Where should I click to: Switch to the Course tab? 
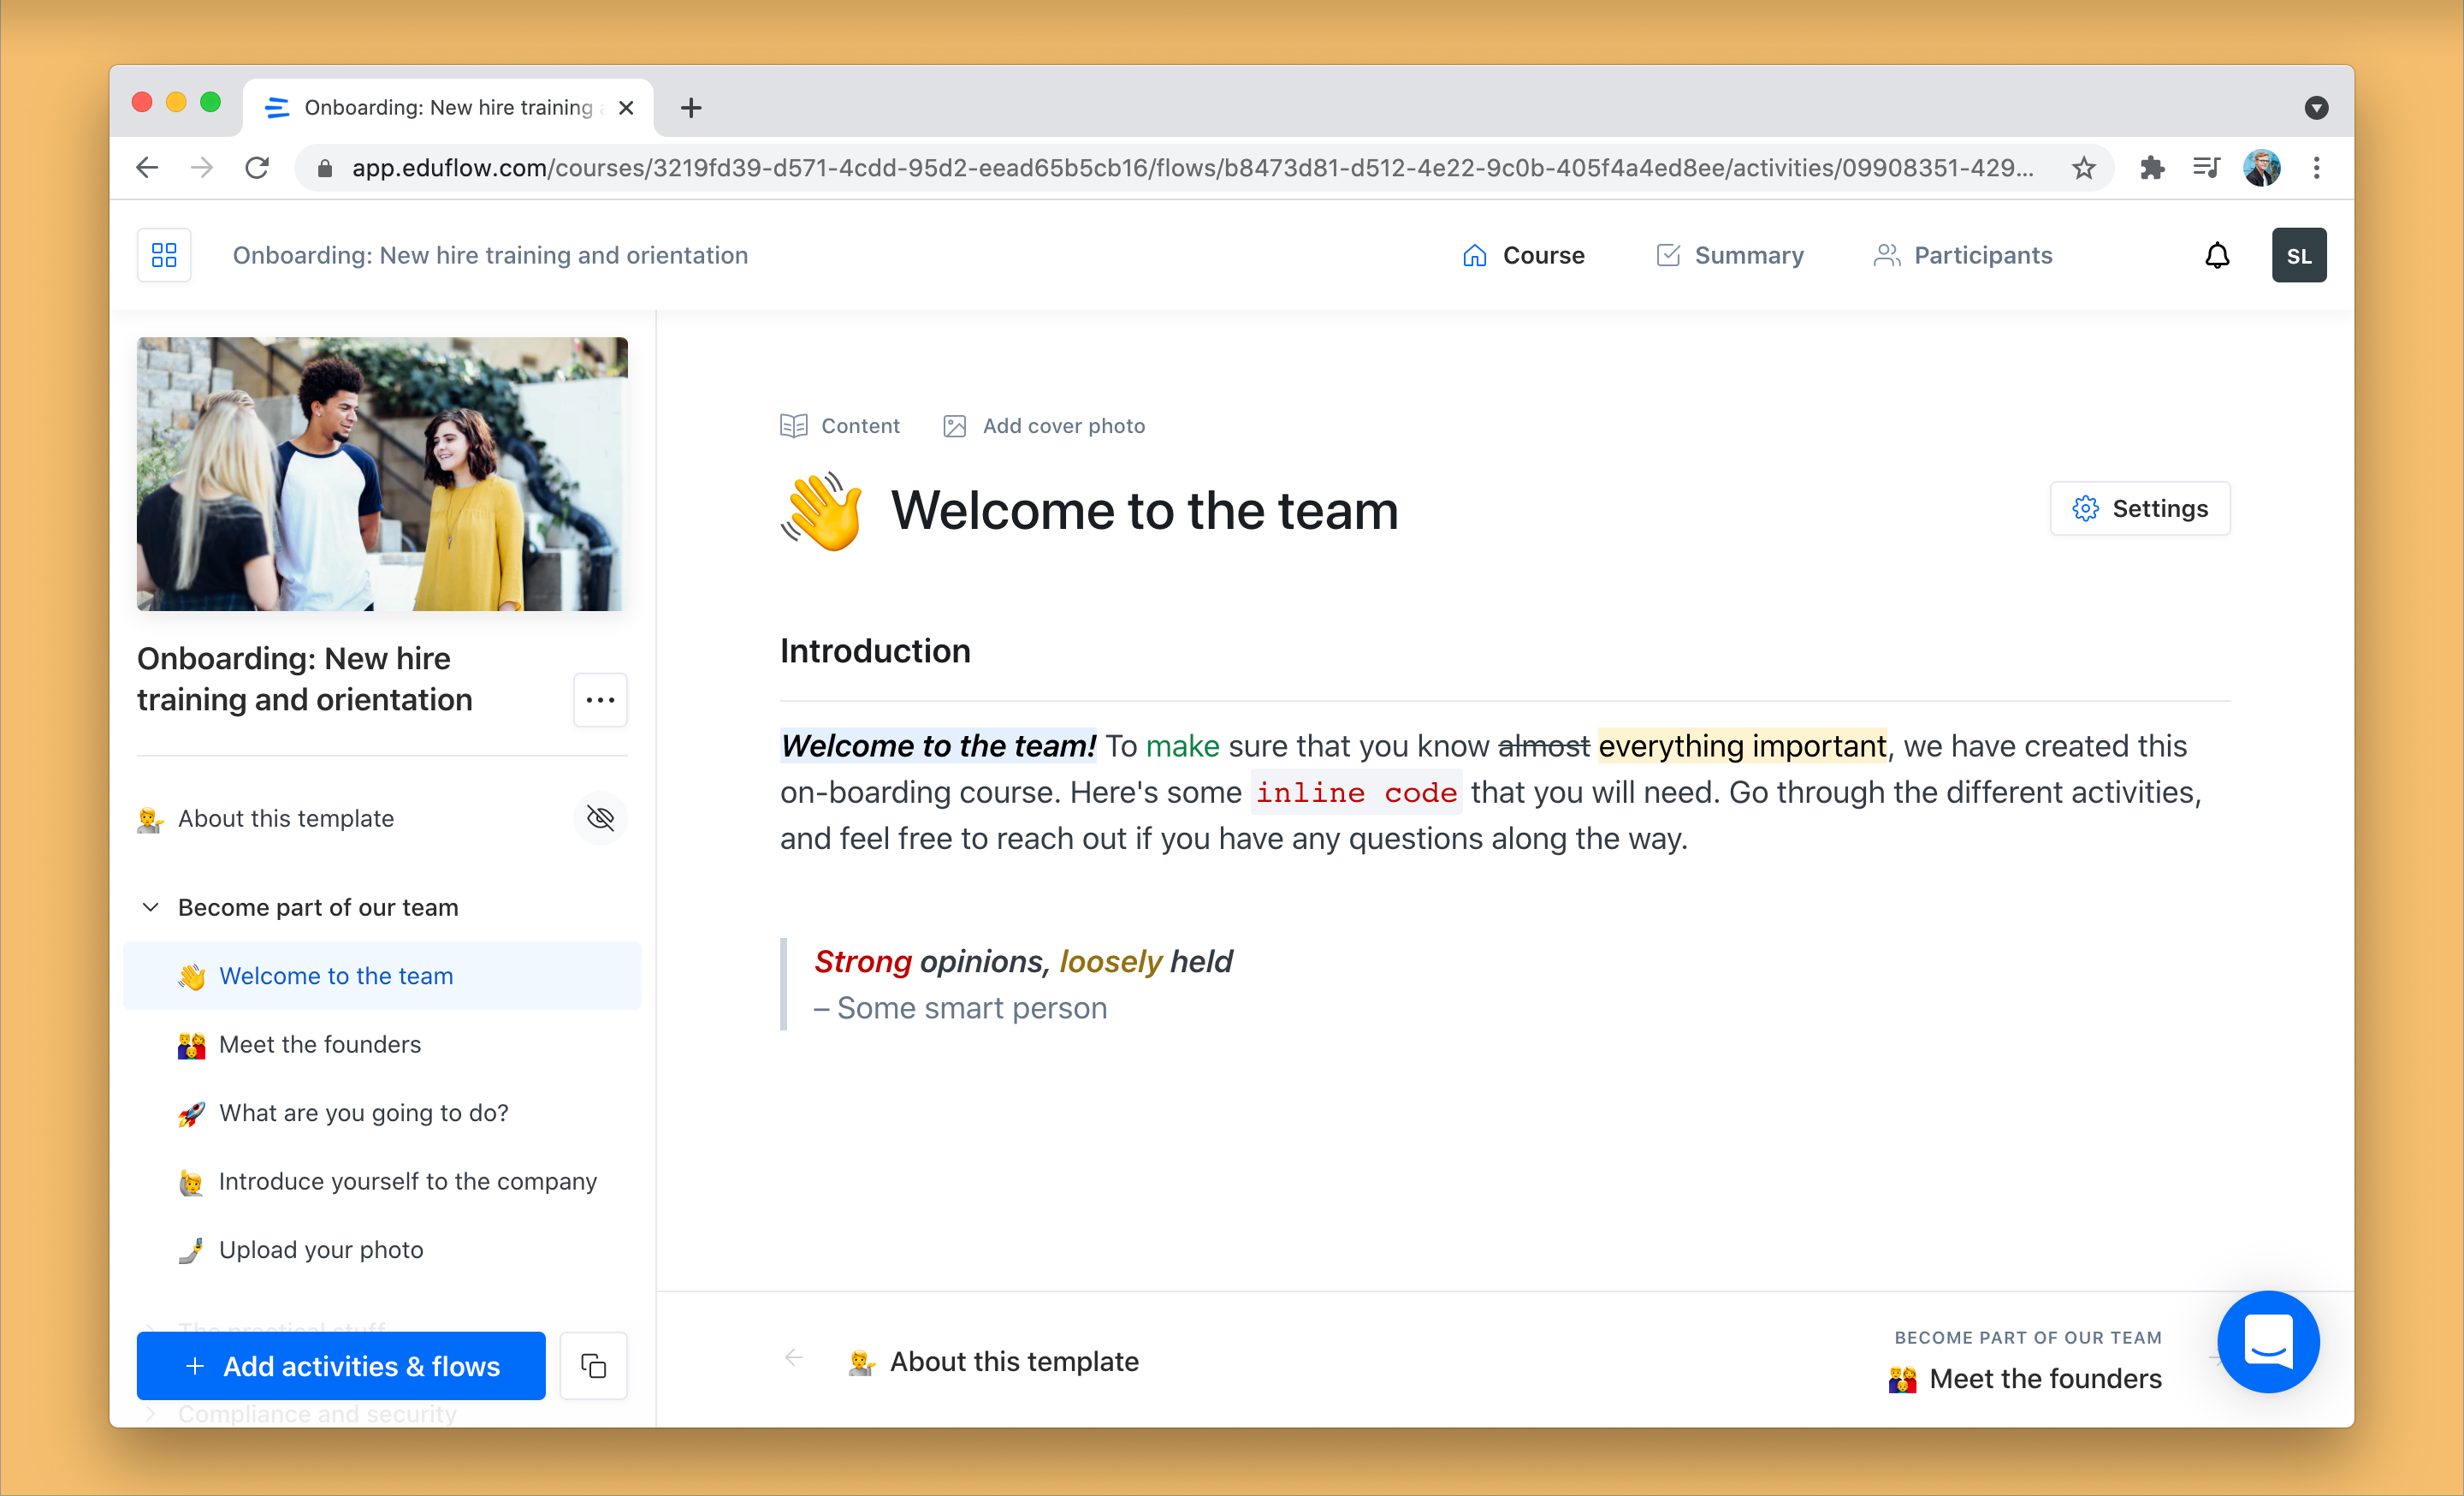coord(1523,256)
